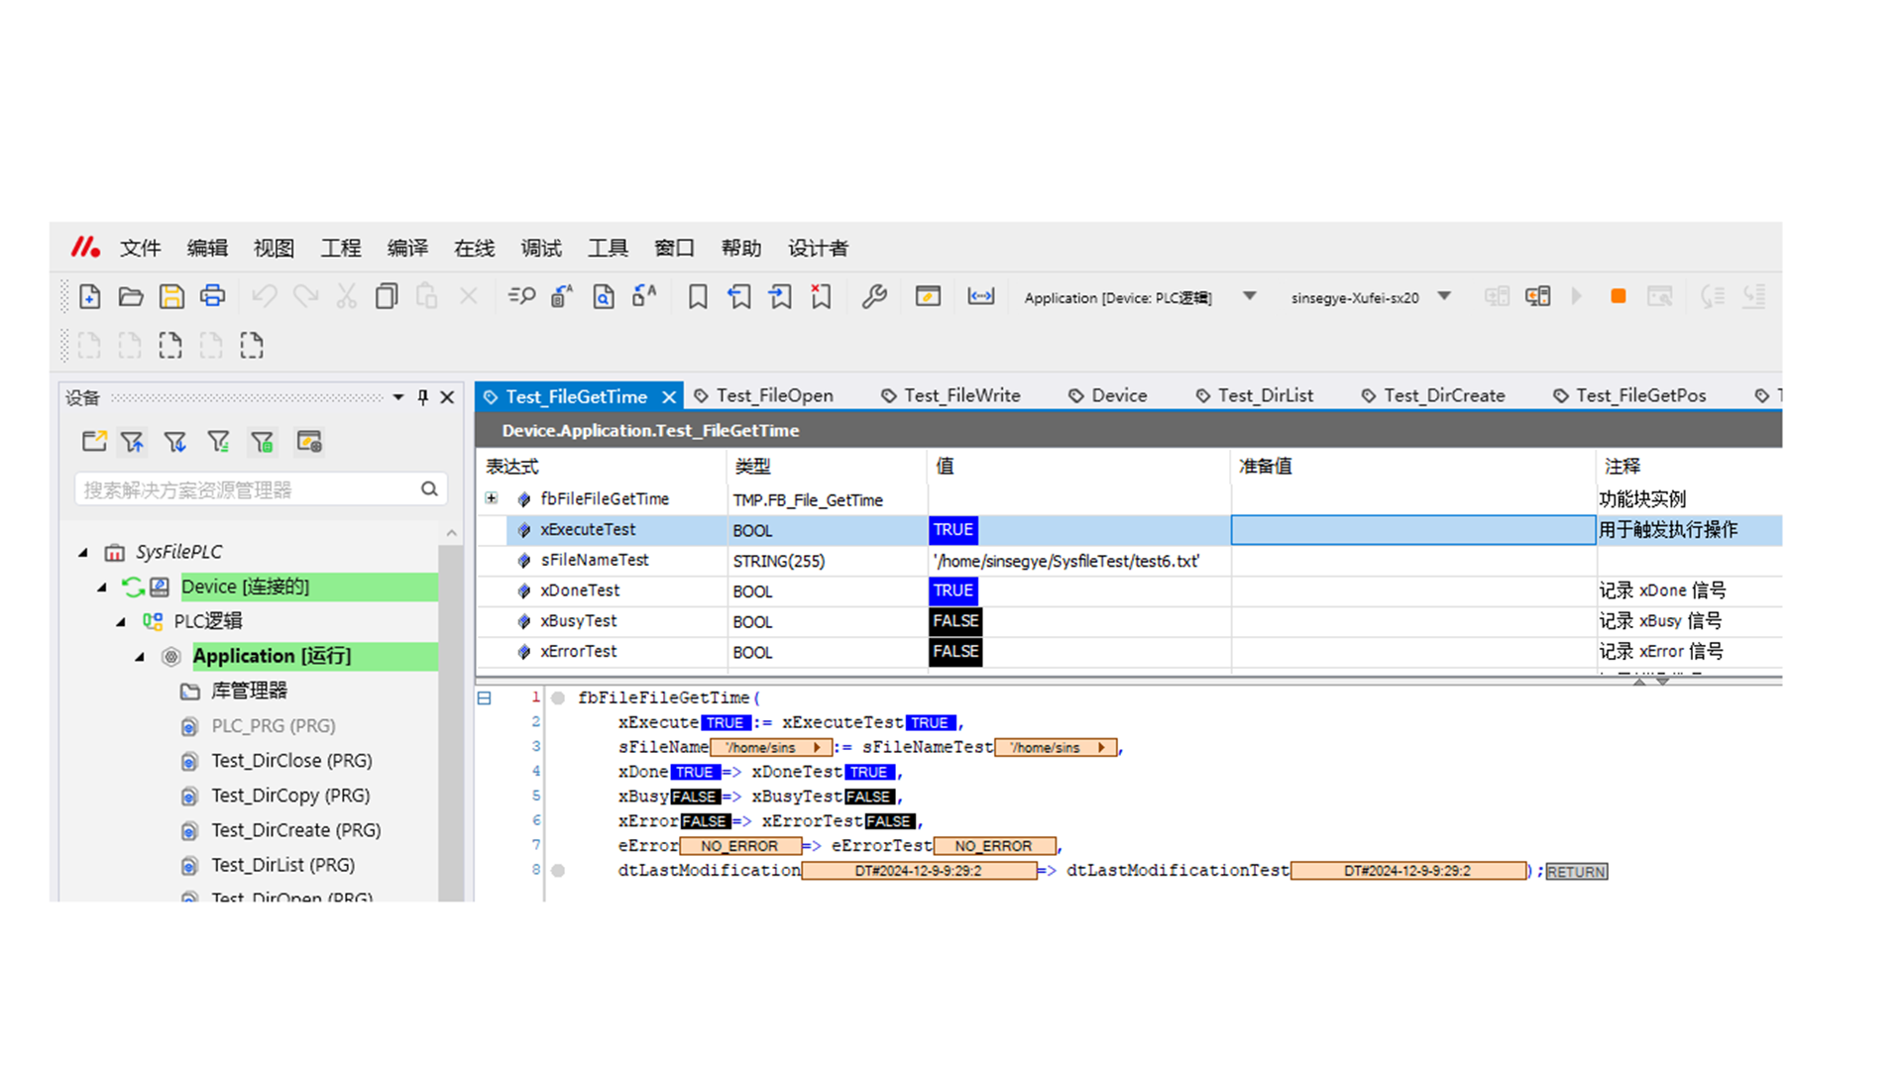Open the Application [Device: PLC逻辑] dropdown
This screenshot has width=1903, height=1070.
(1250, 296)
